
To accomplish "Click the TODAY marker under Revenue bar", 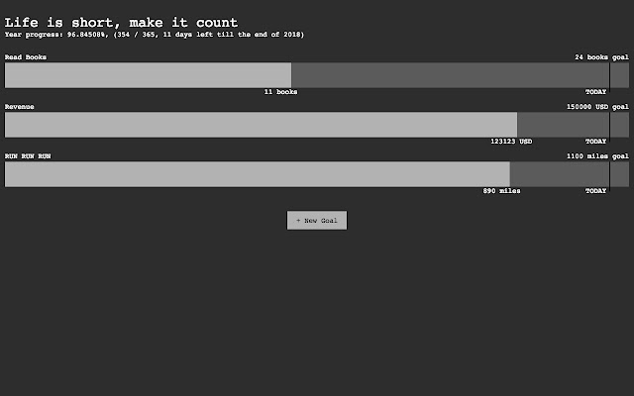I will pyautogui.click(x=595, y=142).
